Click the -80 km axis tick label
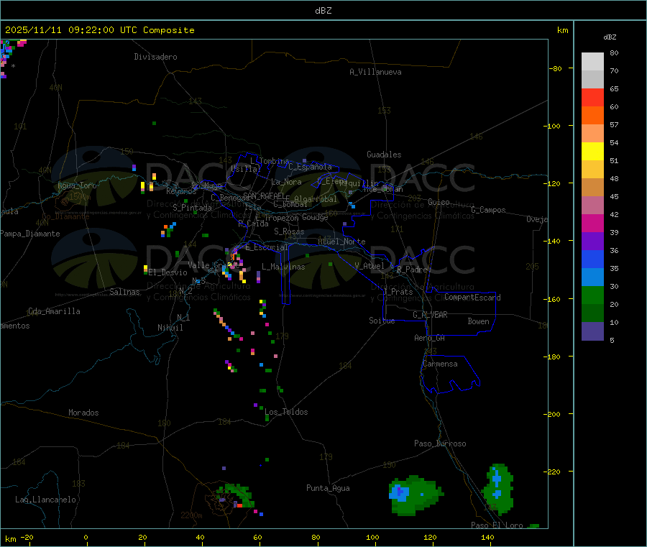Image resolution: width=647 pixels, height=547 pixels. tap(556, 68)
